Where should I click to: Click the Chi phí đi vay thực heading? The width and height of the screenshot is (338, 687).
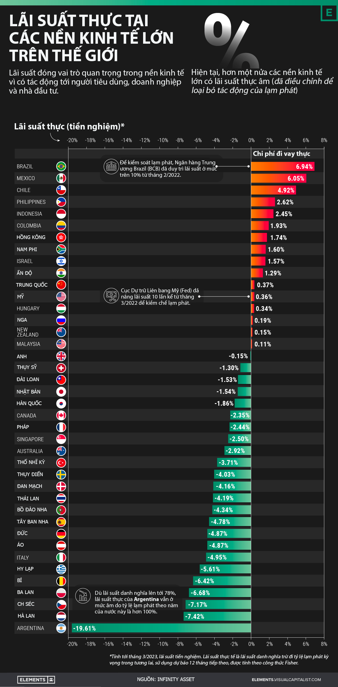(281, 154)
